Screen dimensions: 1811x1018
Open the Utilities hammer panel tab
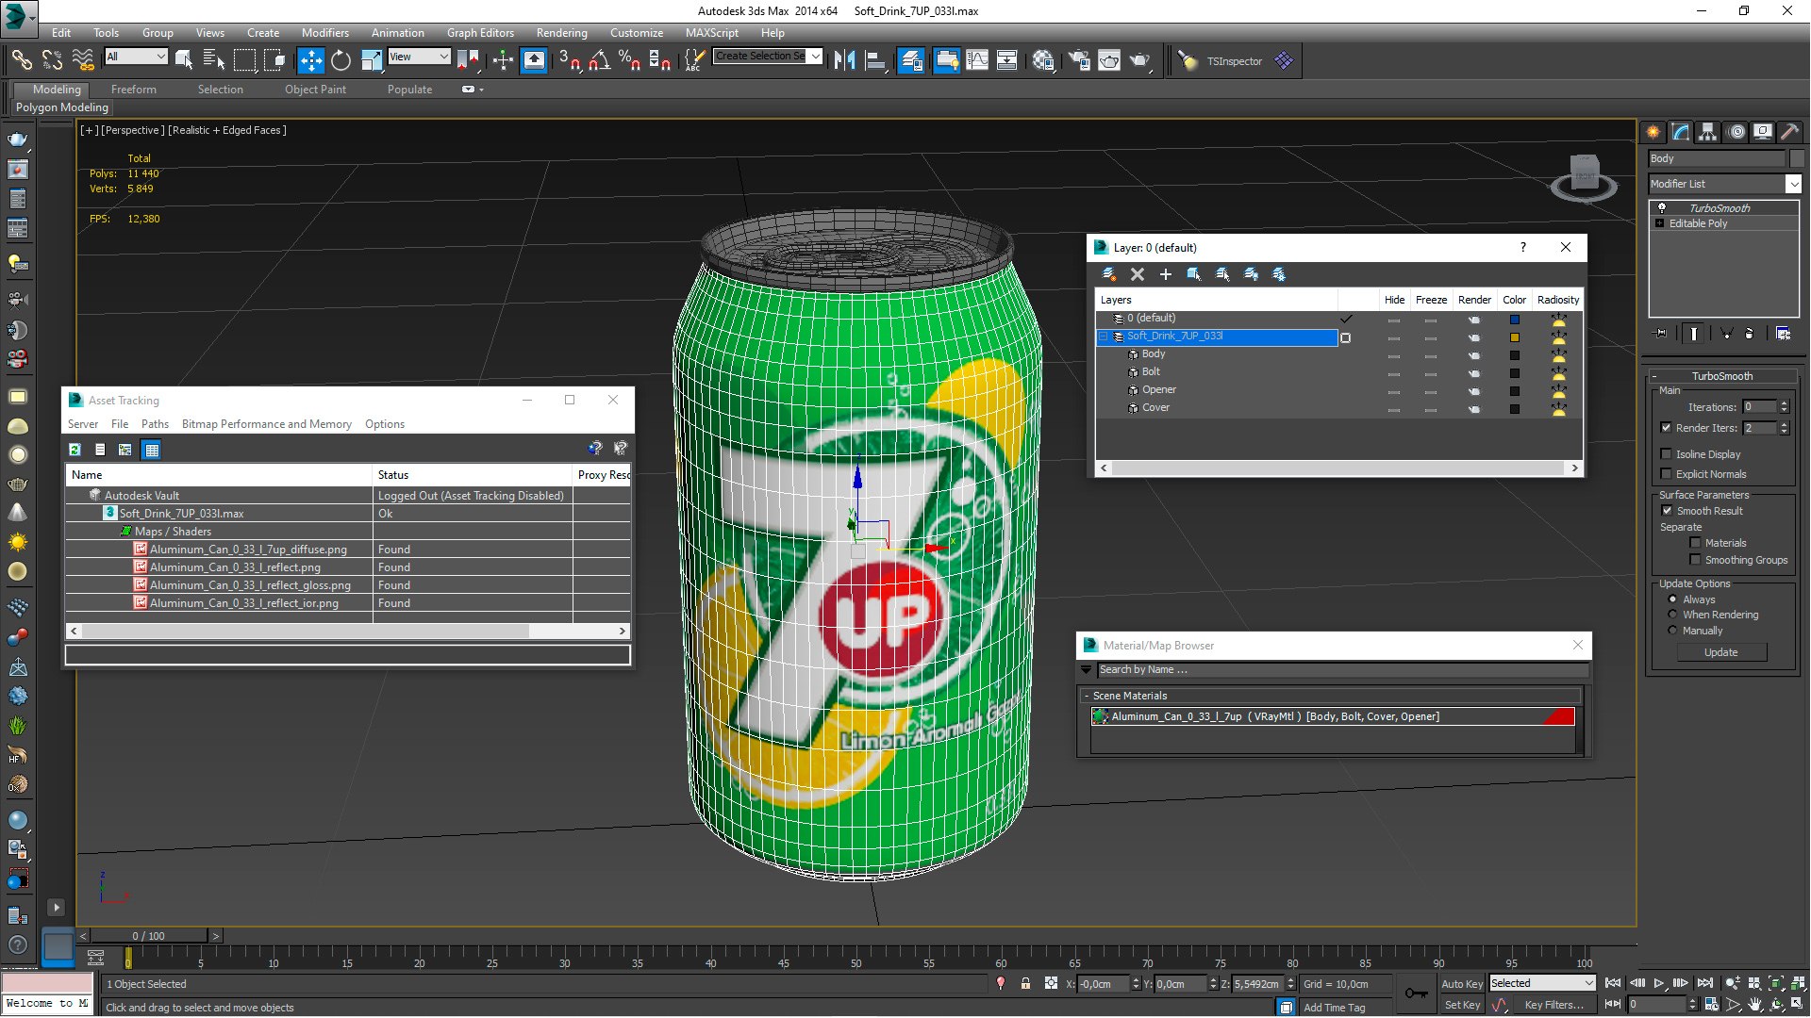click(1789, 132)
